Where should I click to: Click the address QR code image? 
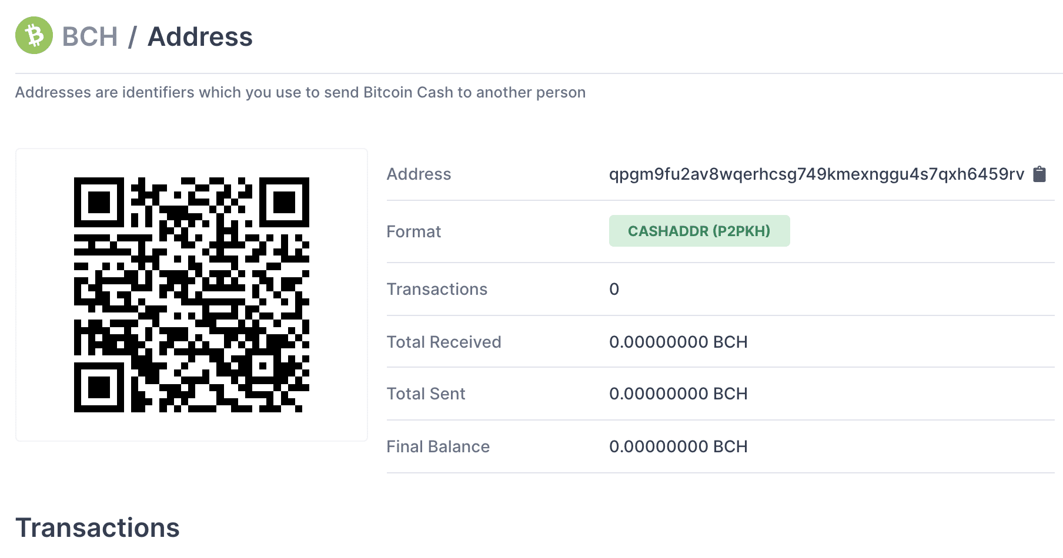(x=192, y=295)
